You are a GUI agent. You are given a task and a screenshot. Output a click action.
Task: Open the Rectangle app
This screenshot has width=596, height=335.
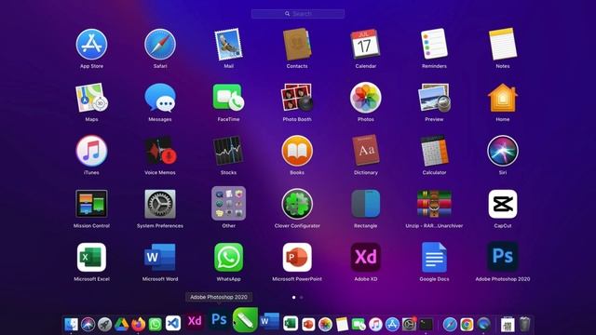[x=365, y=204]
